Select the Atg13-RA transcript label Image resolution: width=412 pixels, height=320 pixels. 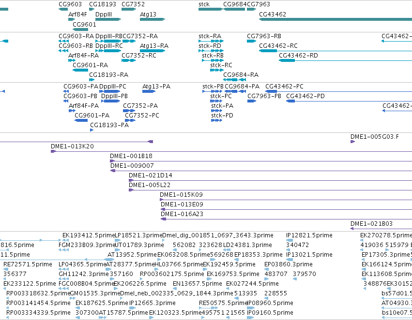pyautogui.click(x=154, y=45)
